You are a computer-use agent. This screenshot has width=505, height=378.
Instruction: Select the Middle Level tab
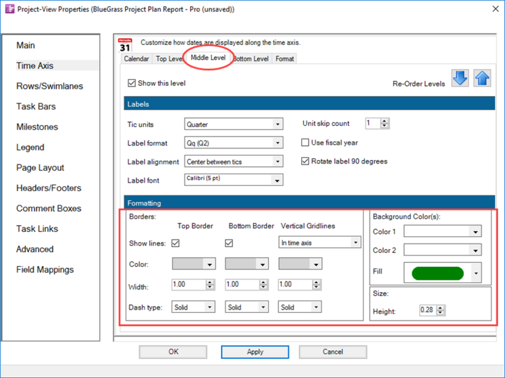(208, 58)
